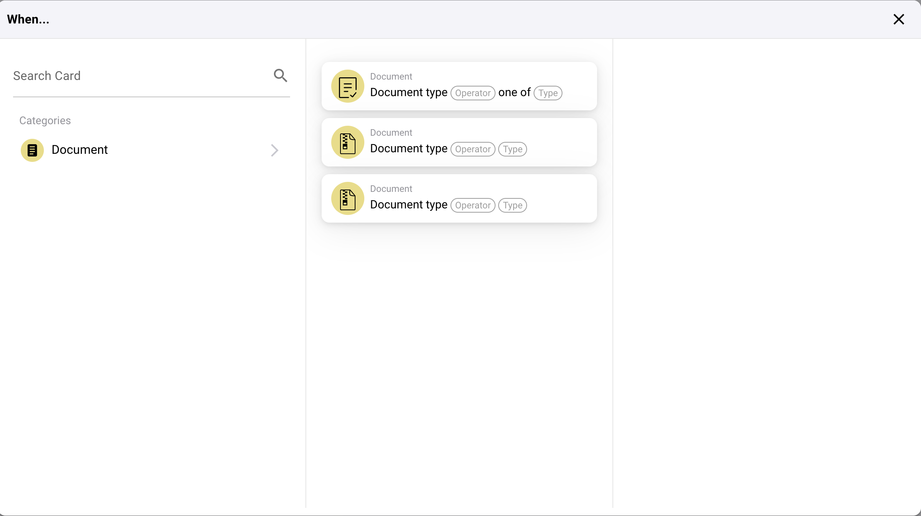Open the Operator pill on the "one of" card
Screen dimensions: 921x516
tap(472, 93)
